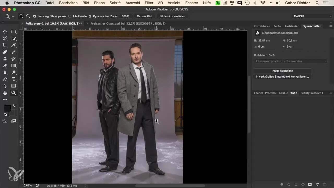The image size is (334, 188).
Task: Switch to the Kanäle panel tab
Action: tap(283, 93)
